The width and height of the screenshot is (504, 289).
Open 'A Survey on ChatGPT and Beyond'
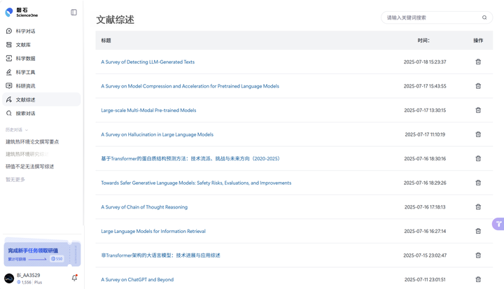[x=137, y=280]
